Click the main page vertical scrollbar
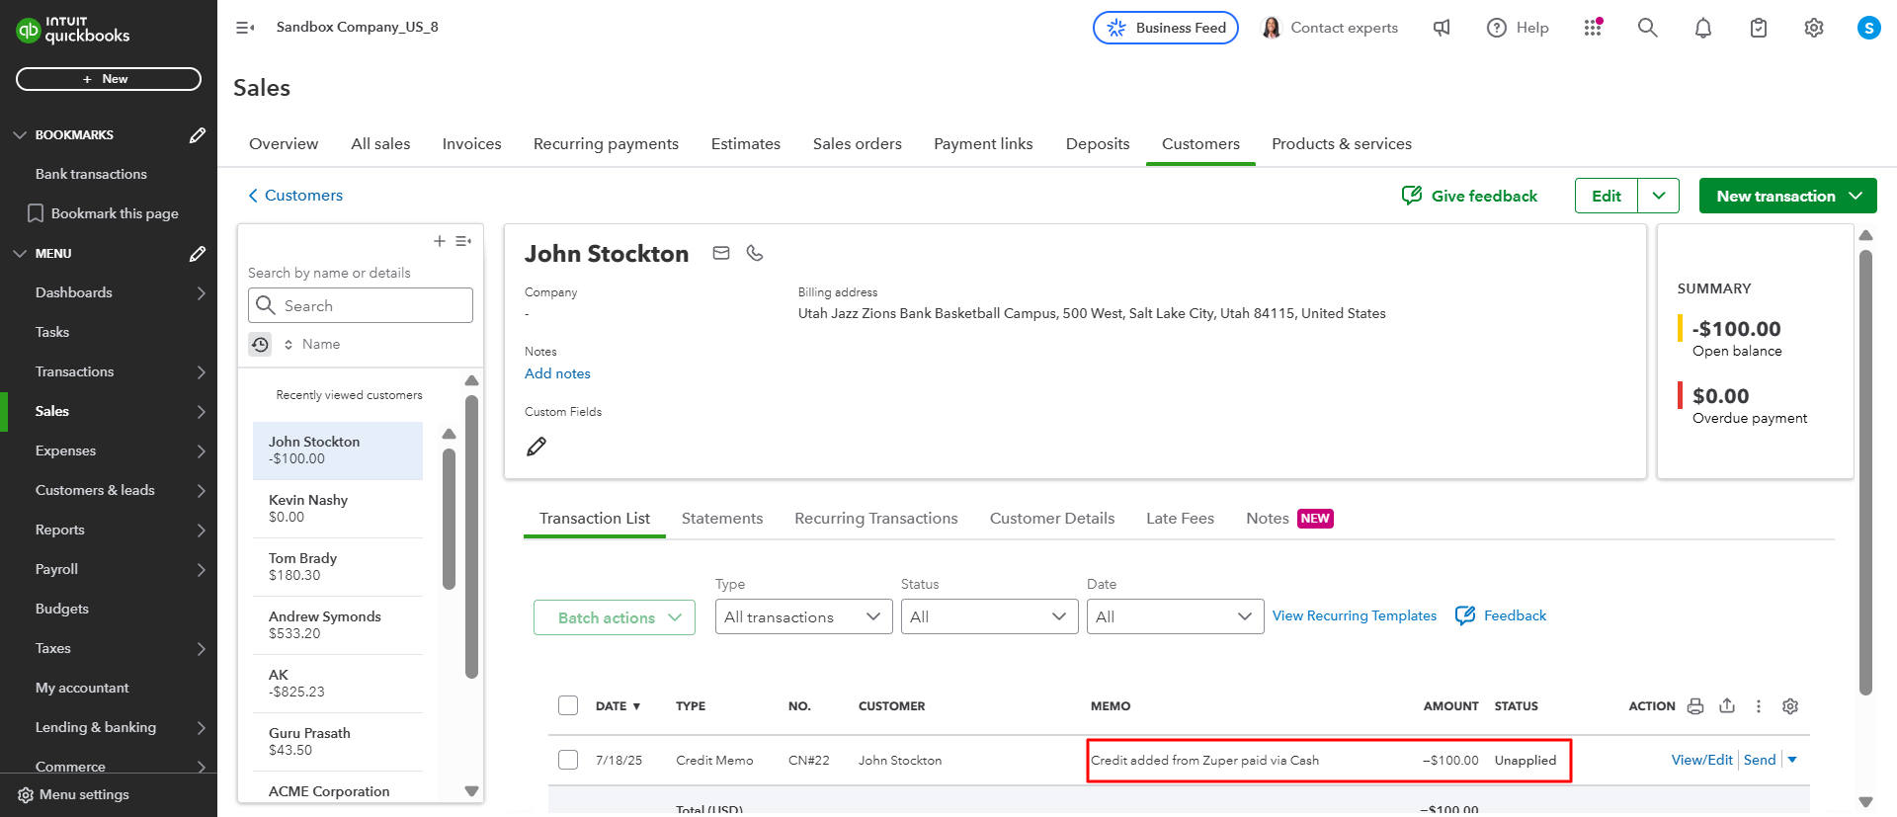 tap(1865, 471)
